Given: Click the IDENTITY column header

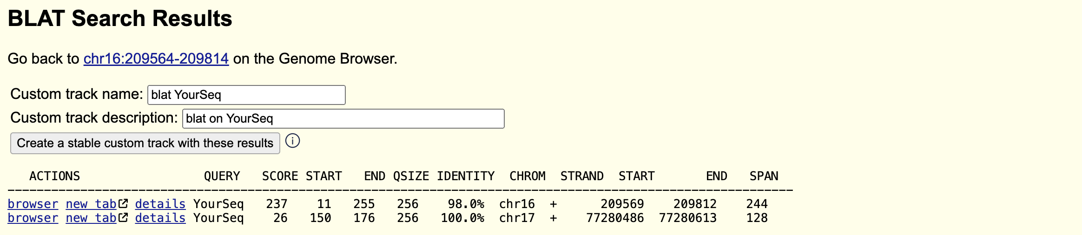Looking at the screenshot, I should 466,176.
